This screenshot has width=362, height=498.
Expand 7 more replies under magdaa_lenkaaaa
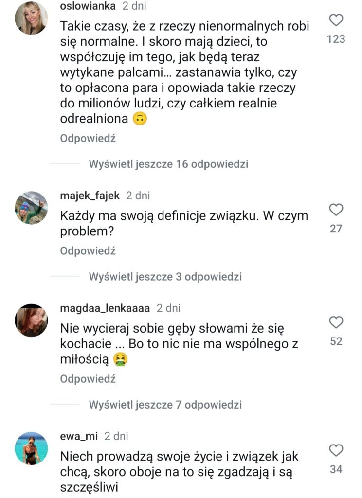(x=165, y=405)
